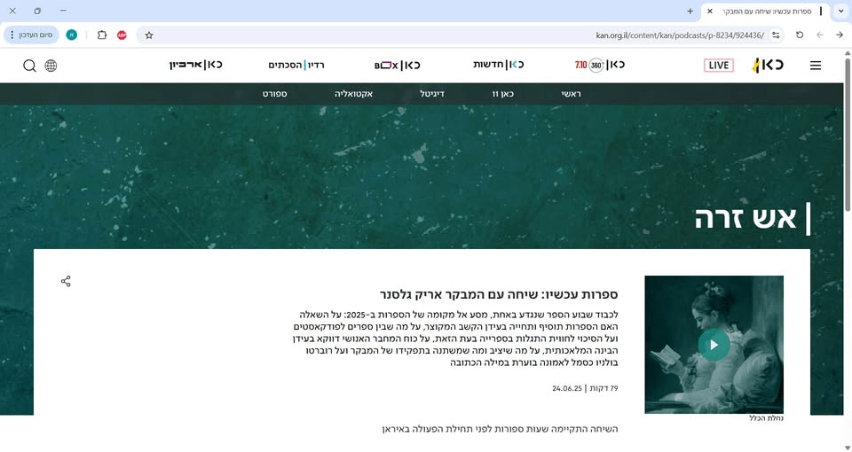Select the כאן 11 navigation item
This screenshot has width=852, height=452.
tap(503, 93)
